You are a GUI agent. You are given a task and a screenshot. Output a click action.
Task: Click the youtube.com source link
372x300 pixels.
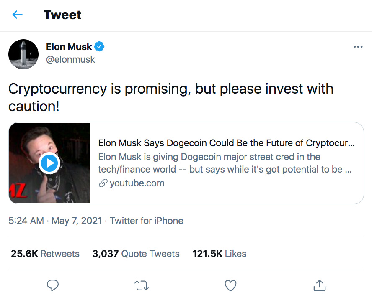[137, 183]
